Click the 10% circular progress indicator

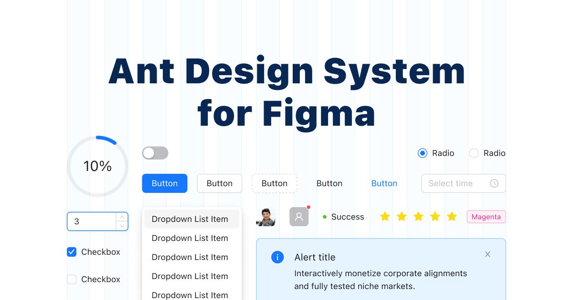97,166
